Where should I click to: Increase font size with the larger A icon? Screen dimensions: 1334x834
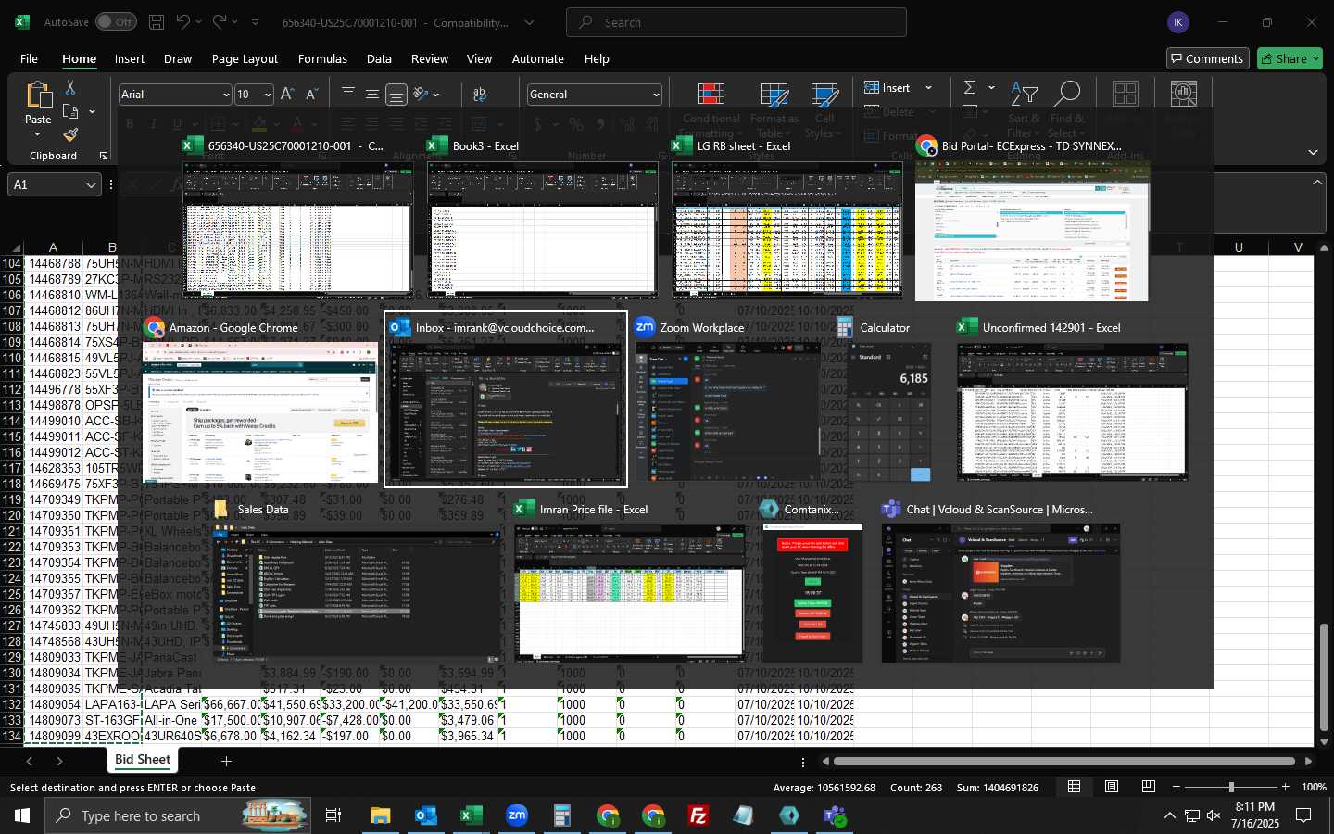pos(287,95)
